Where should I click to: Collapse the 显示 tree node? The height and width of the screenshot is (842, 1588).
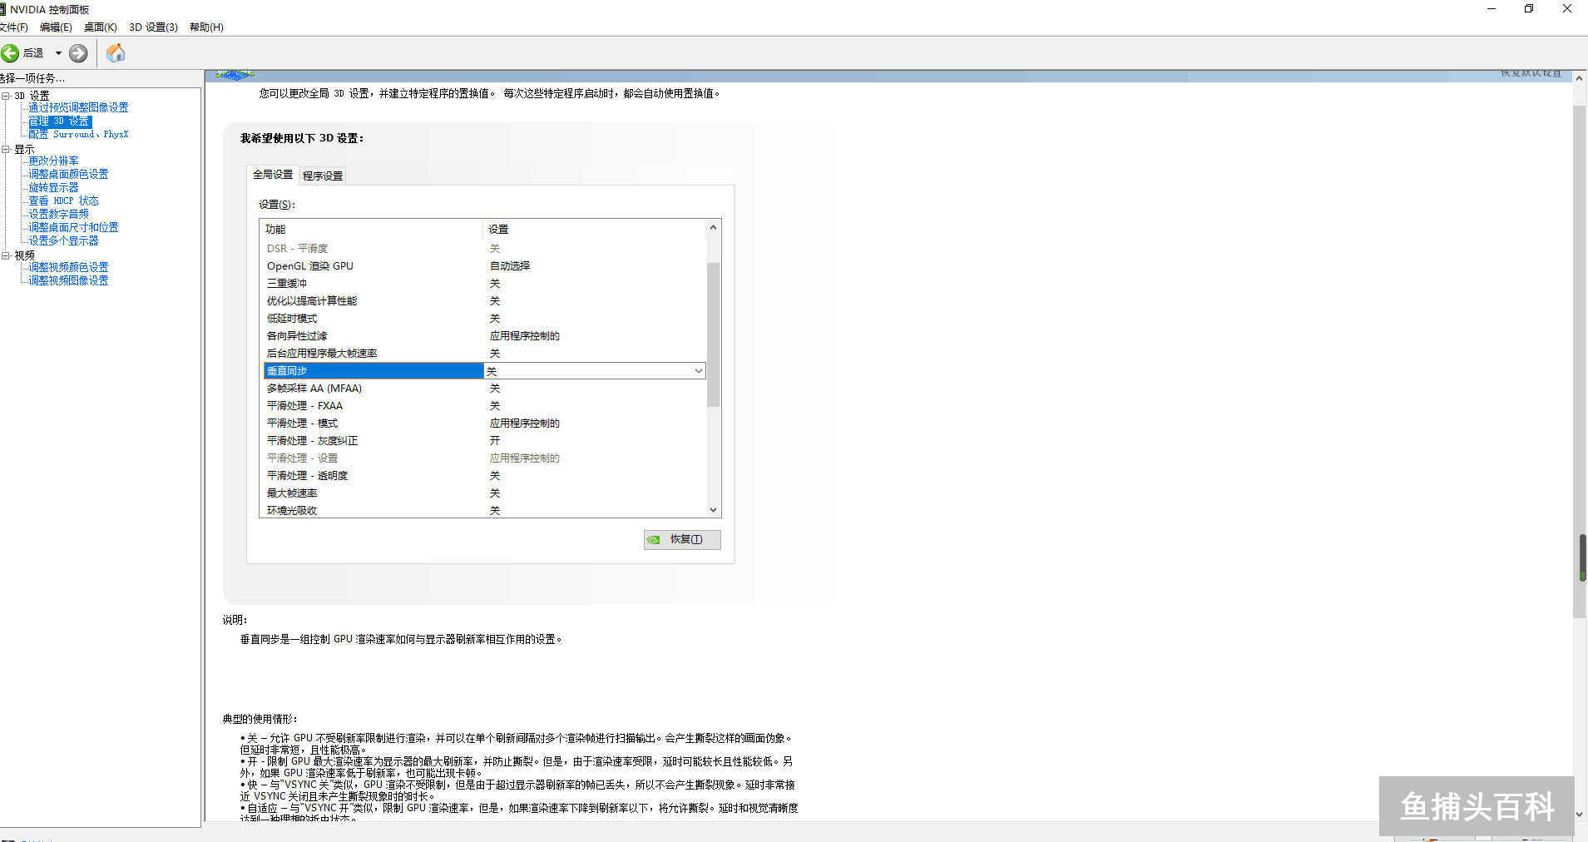(6, 150)
